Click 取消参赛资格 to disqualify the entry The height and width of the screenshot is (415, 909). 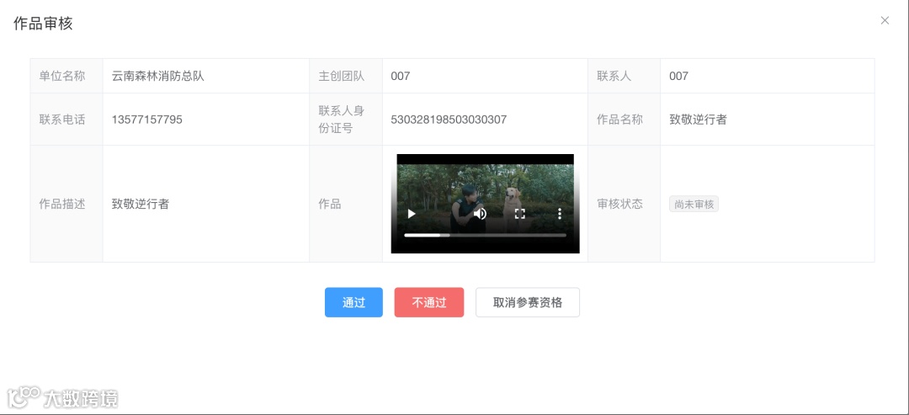tap(528, 302)
